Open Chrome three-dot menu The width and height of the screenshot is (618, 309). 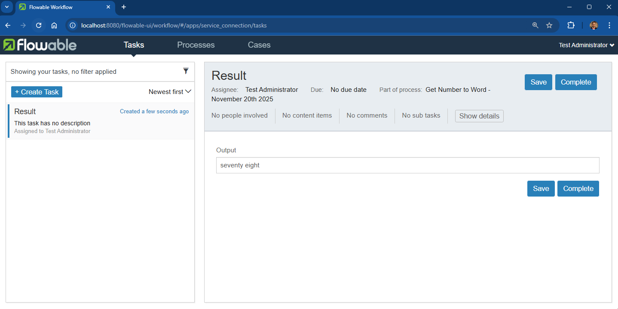point(609,25)
